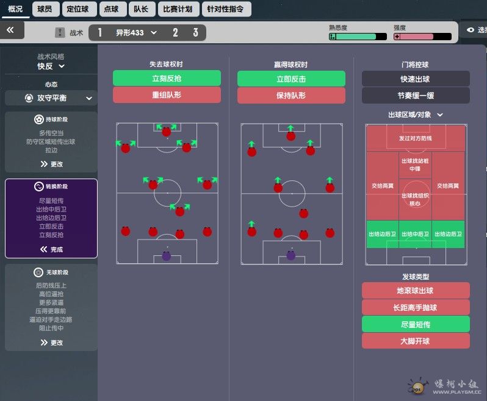The height and width of the screenshot is (401, 487).
Task: Click the tactics (战术) icon in top bar
Action: point(60,33)
